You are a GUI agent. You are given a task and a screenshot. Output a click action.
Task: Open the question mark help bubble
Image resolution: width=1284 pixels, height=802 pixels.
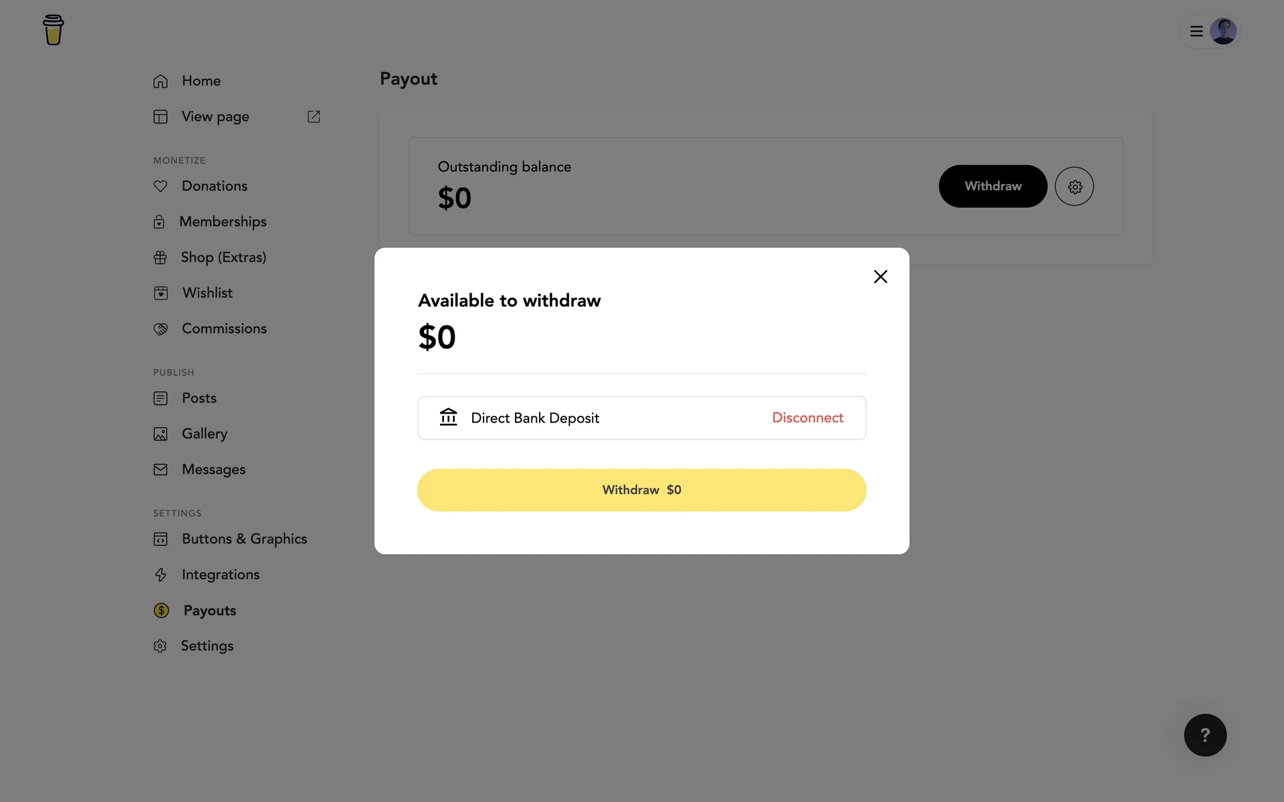click(1205, 735)
